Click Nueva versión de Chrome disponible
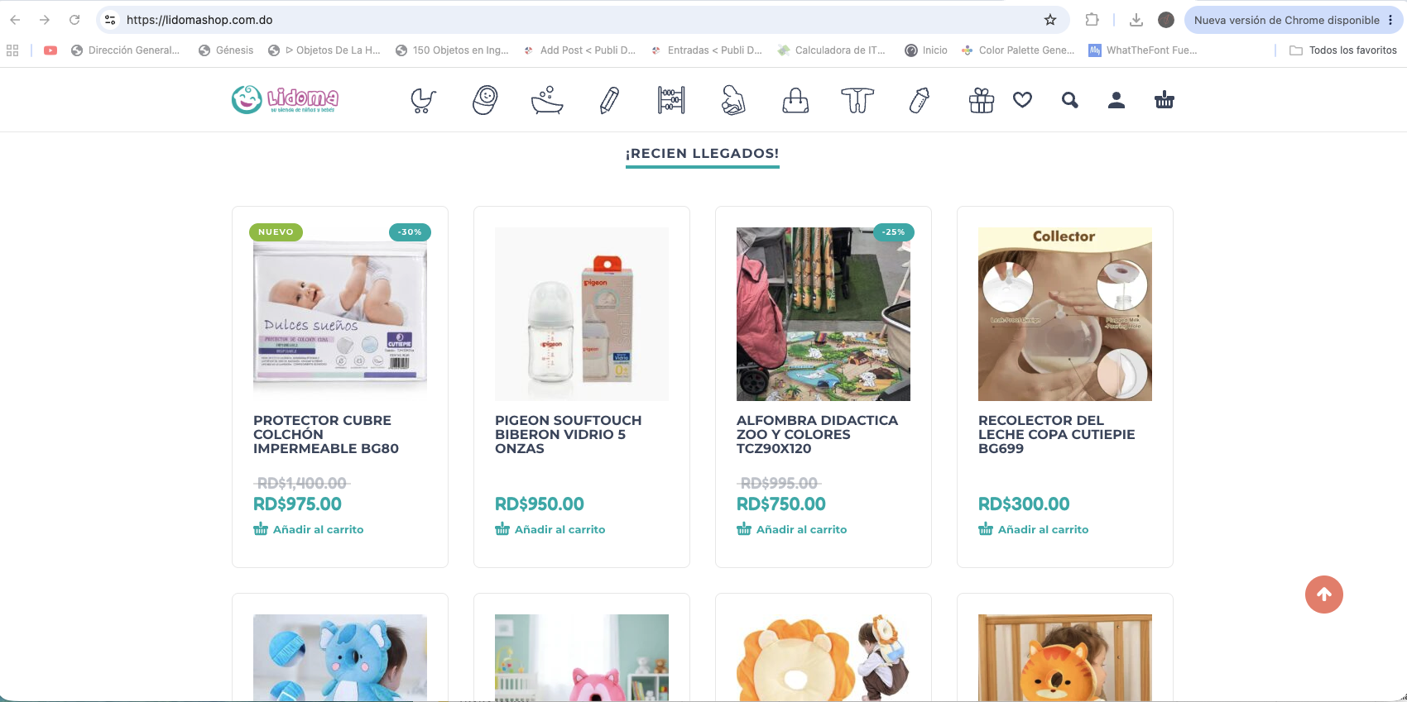 pyautogui.click(x=1294, y=20)
